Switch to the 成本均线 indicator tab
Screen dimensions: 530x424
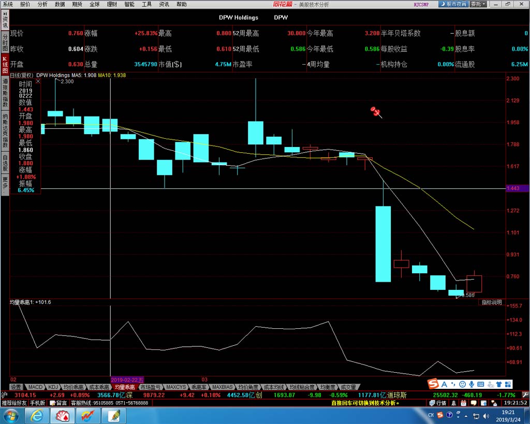pyautogui.click(x=273, y=387)
